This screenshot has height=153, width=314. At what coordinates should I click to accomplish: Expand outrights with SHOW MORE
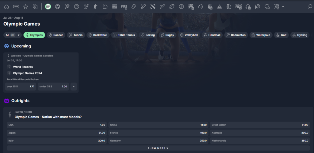click(158, 148)
